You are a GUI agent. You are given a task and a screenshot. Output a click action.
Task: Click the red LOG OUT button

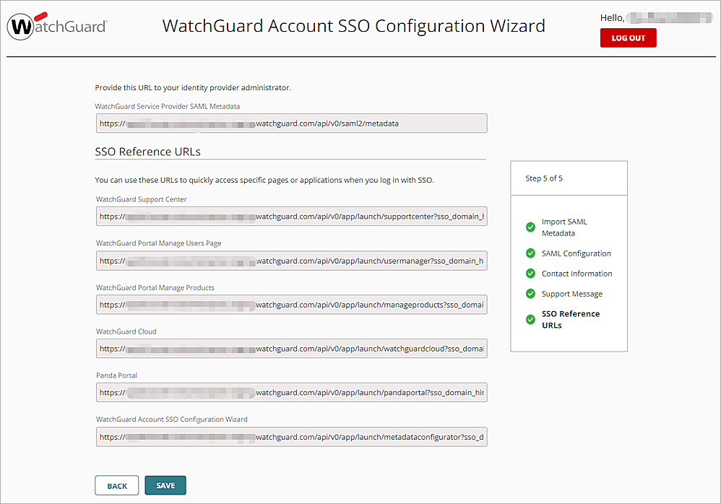(628, 38)
